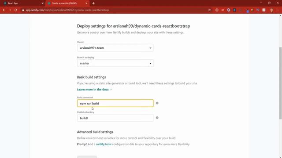
Task: Click the info icon beside Build command
Action: tap(157, 103)
